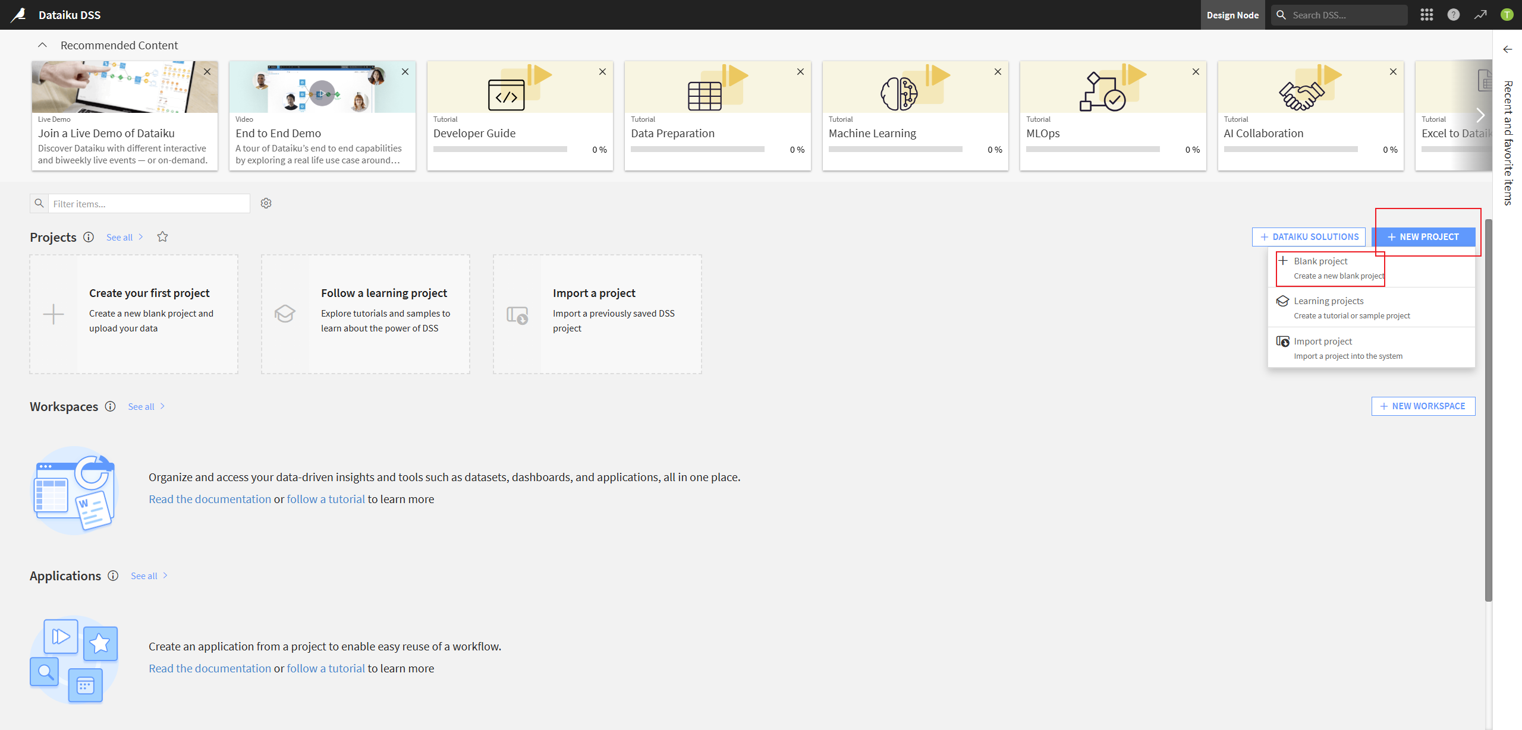The image size is (1522, 730).
Task: Focus the Filter items field
Action: pyautogui.click(x=149, y=204)
